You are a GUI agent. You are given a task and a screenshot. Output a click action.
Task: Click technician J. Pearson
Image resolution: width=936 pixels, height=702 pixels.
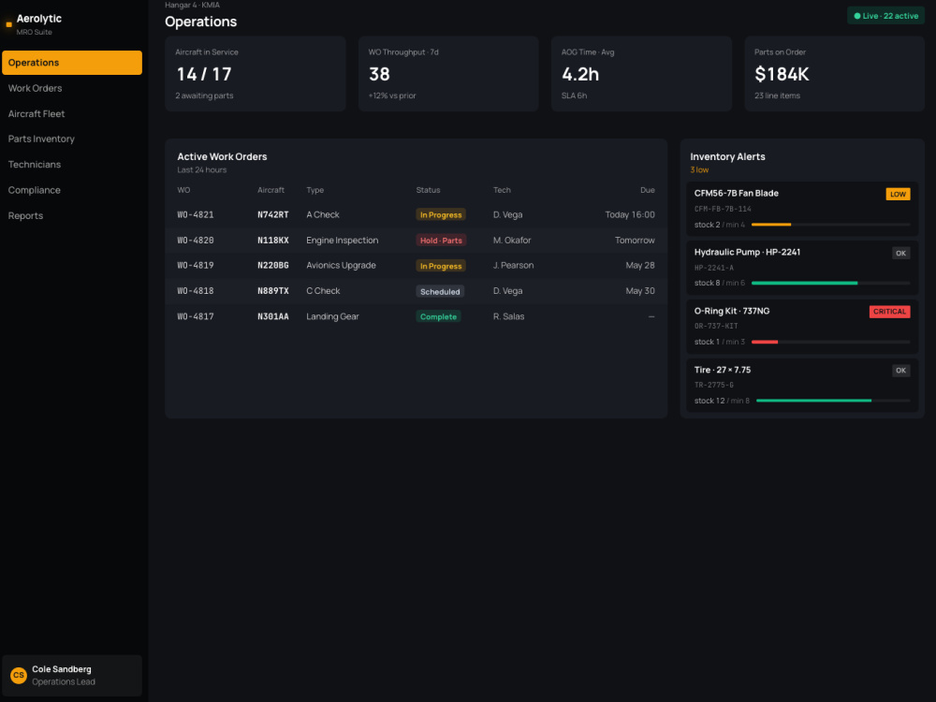(x=513, y=266)
